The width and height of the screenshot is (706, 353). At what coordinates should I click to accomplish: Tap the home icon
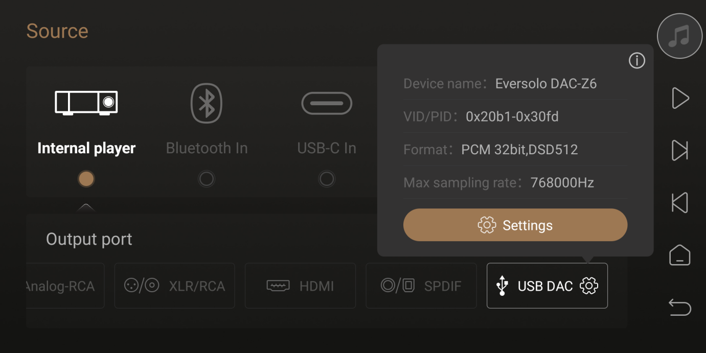pyautogui.click(x=679, y=255)
